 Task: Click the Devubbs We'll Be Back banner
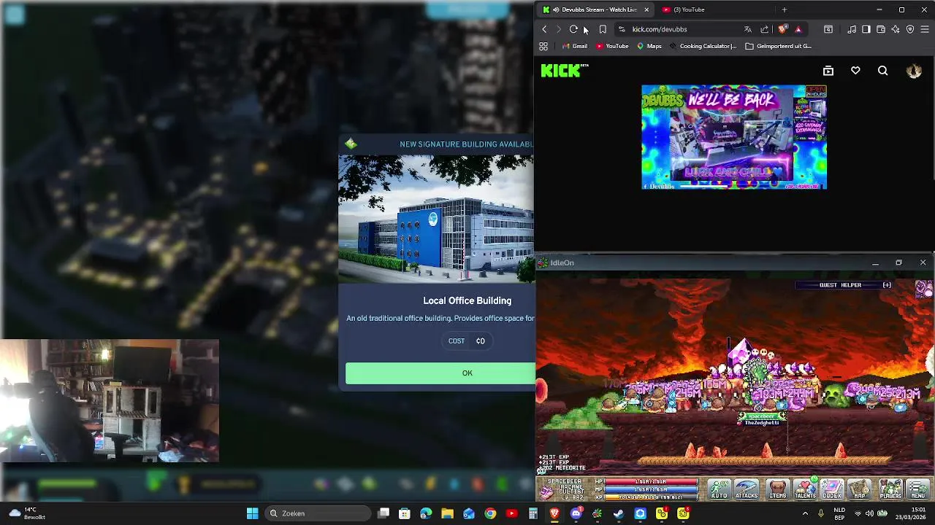[x=734, y=137]
